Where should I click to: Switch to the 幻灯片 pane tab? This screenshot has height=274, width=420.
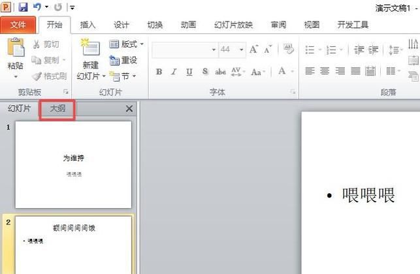(x=20, y=109)
